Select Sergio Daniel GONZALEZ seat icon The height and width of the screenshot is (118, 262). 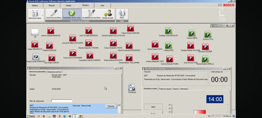(36, 57)
